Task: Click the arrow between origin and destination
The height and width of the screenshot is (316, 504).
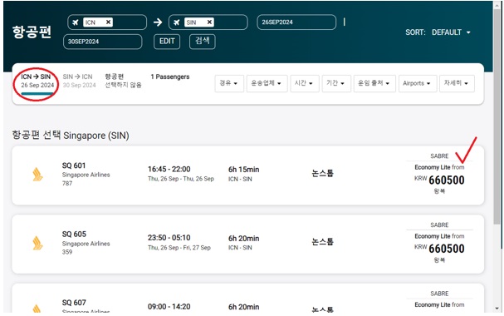Action: coord(158,22)
